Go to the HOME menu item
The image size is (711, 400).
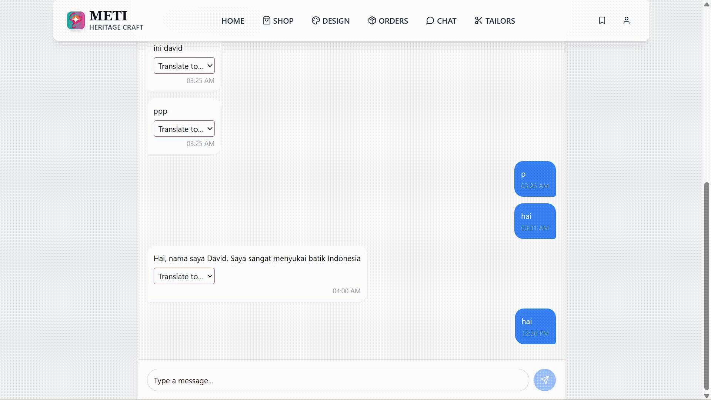click(x=233, y=21)
